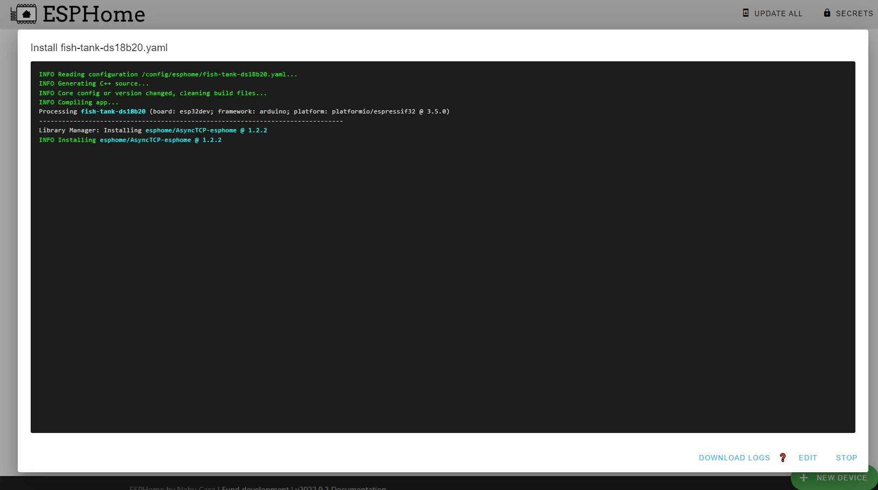Stop the running install process
Screen dimensions: 878x490
pyautogui.click(x=846, y=458)
